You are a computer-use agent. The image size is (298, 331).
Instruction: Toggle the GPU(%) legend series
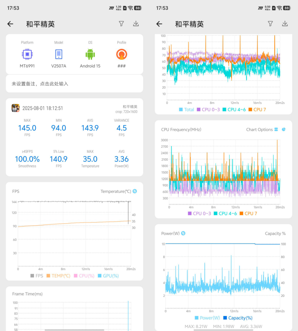(108, 276)
